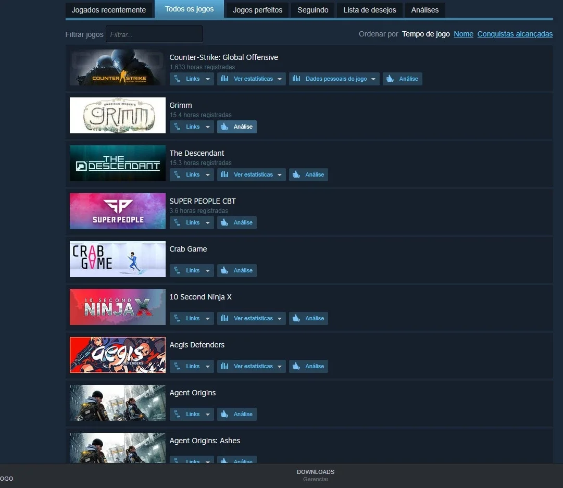Screen dimensions: 563x488
Task: Open the SUPER PEOPLE game thumbnail
Action: (117, 211)
